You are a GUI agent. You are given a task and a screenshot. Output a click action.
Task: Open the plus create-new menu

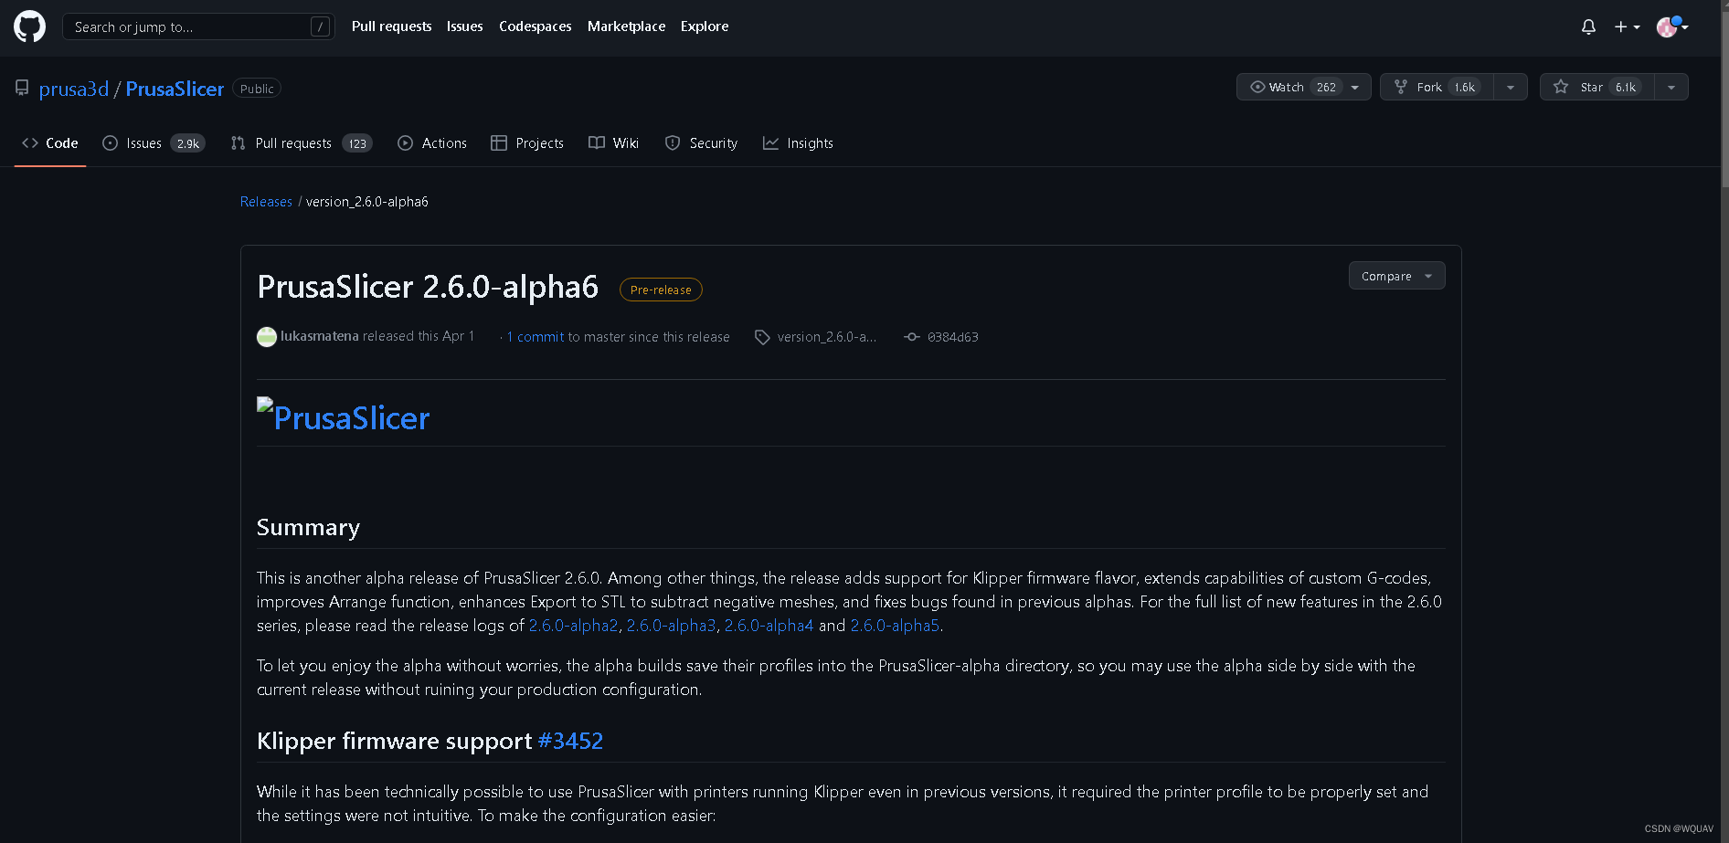(x=1627, y=27)
